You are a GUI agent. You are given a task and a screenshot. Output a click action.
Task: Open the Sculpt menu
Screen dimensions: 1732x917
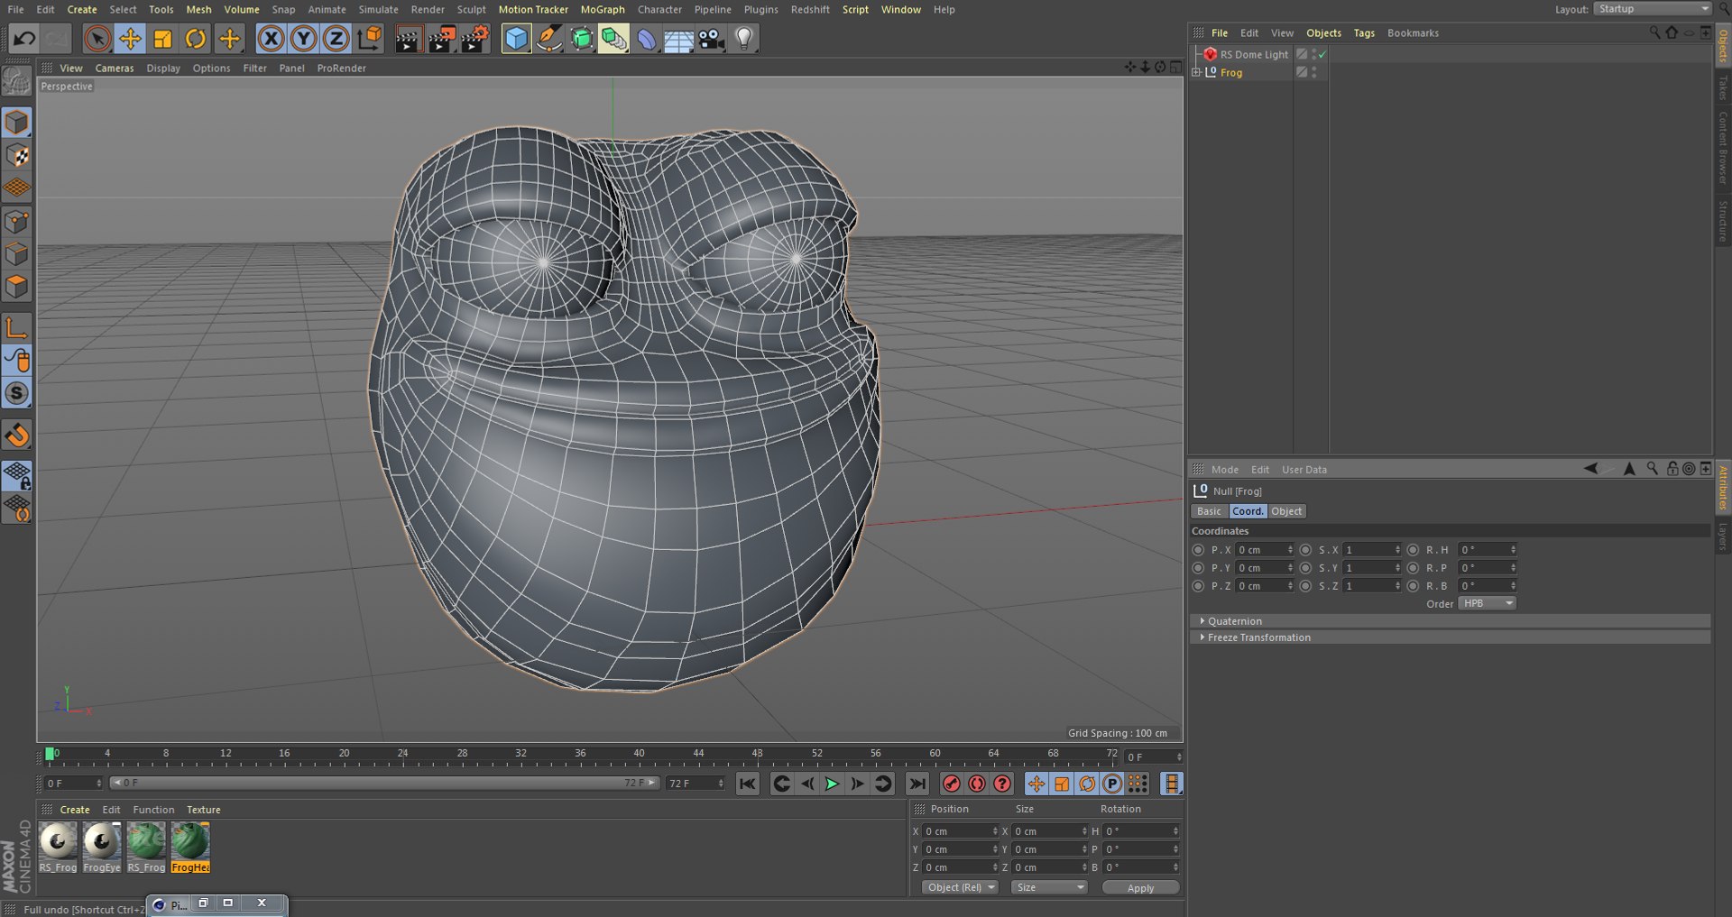[471, 9]
